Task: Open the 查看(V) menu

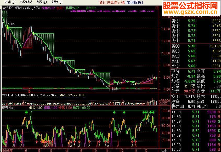Action: (x=41, y=2)
